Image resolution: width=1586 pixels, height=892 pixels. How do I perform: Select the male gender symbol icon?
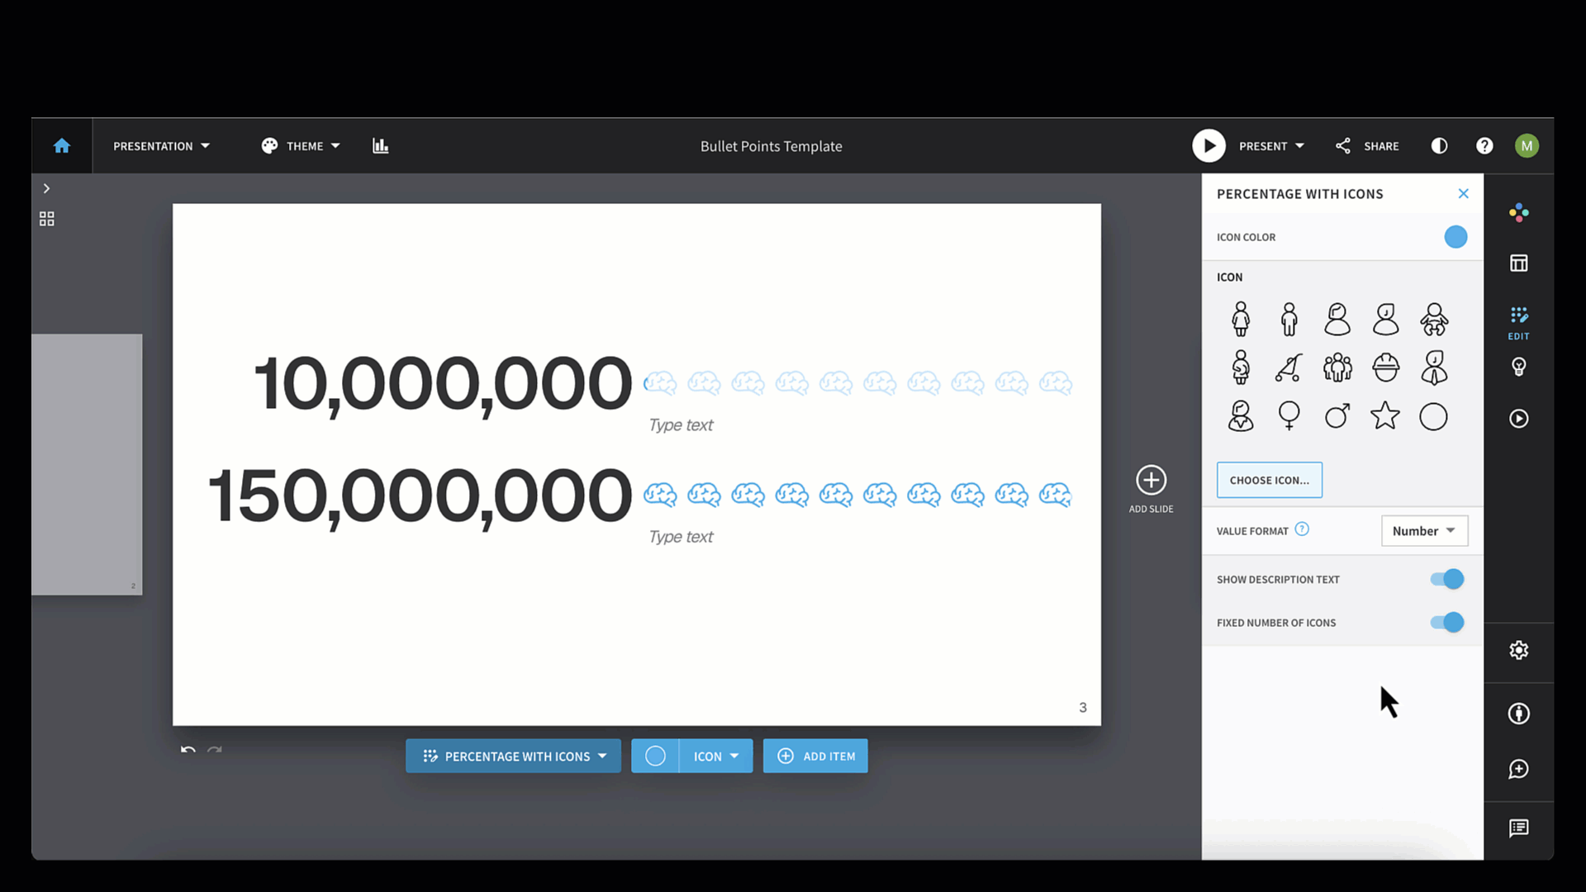pos(1337,416)
